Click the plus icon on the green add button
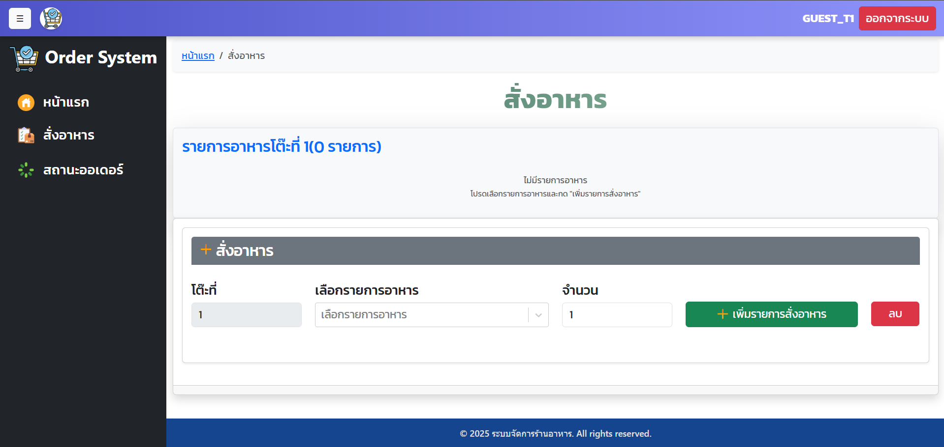The image size is (944, 447). click(x=722, y=314)
